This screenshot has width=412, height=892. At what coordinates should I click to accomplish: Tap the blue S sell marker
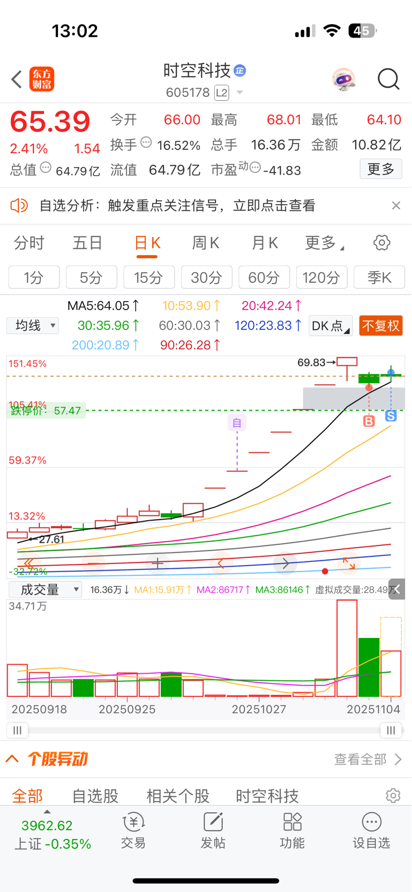(391, 416)
